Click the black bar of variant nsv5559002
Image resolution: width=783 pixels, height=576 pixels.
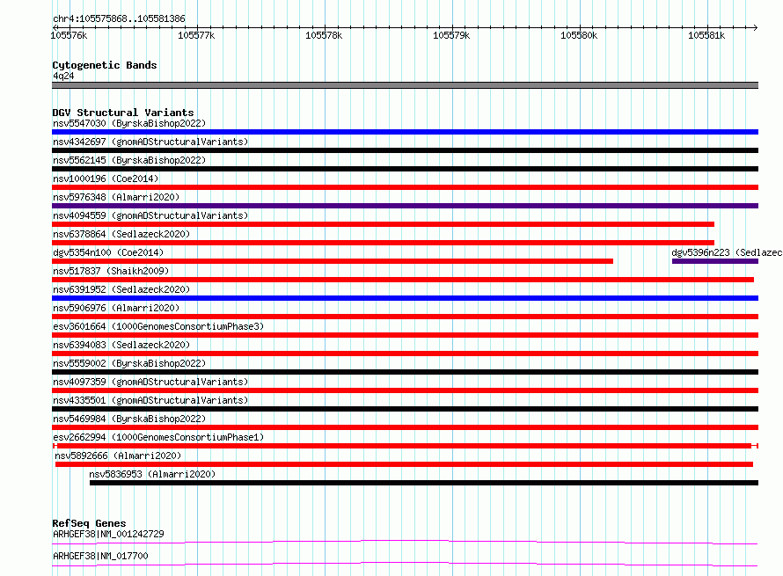pyautogui.click(x=405, y=372)
